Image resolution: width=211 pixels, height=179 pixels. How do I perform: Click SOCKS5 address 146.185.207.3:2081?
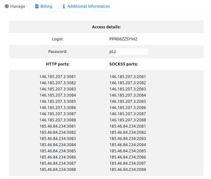128,77
